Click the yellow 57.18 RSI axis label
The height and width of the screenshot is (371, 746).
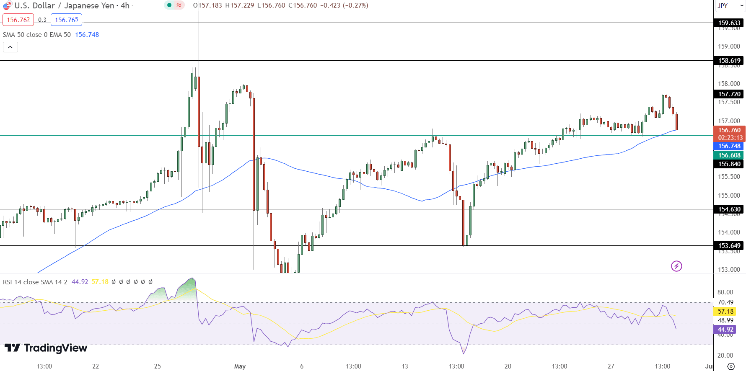point(725,312)
